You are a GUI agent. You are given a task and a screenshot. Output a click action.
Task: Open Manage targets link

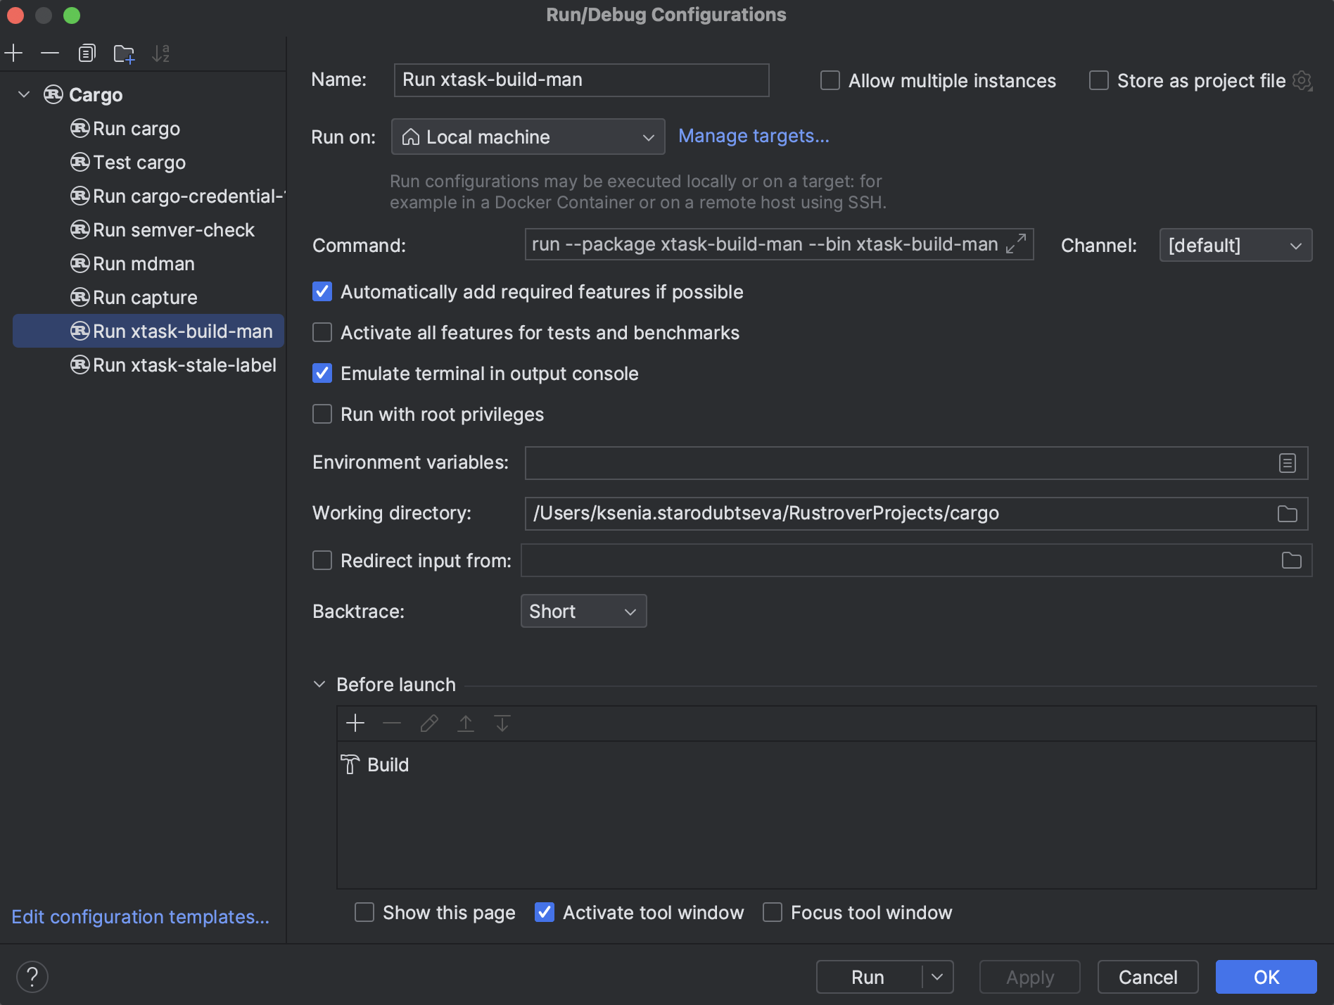pyautogui.click(x=754, y=136)
